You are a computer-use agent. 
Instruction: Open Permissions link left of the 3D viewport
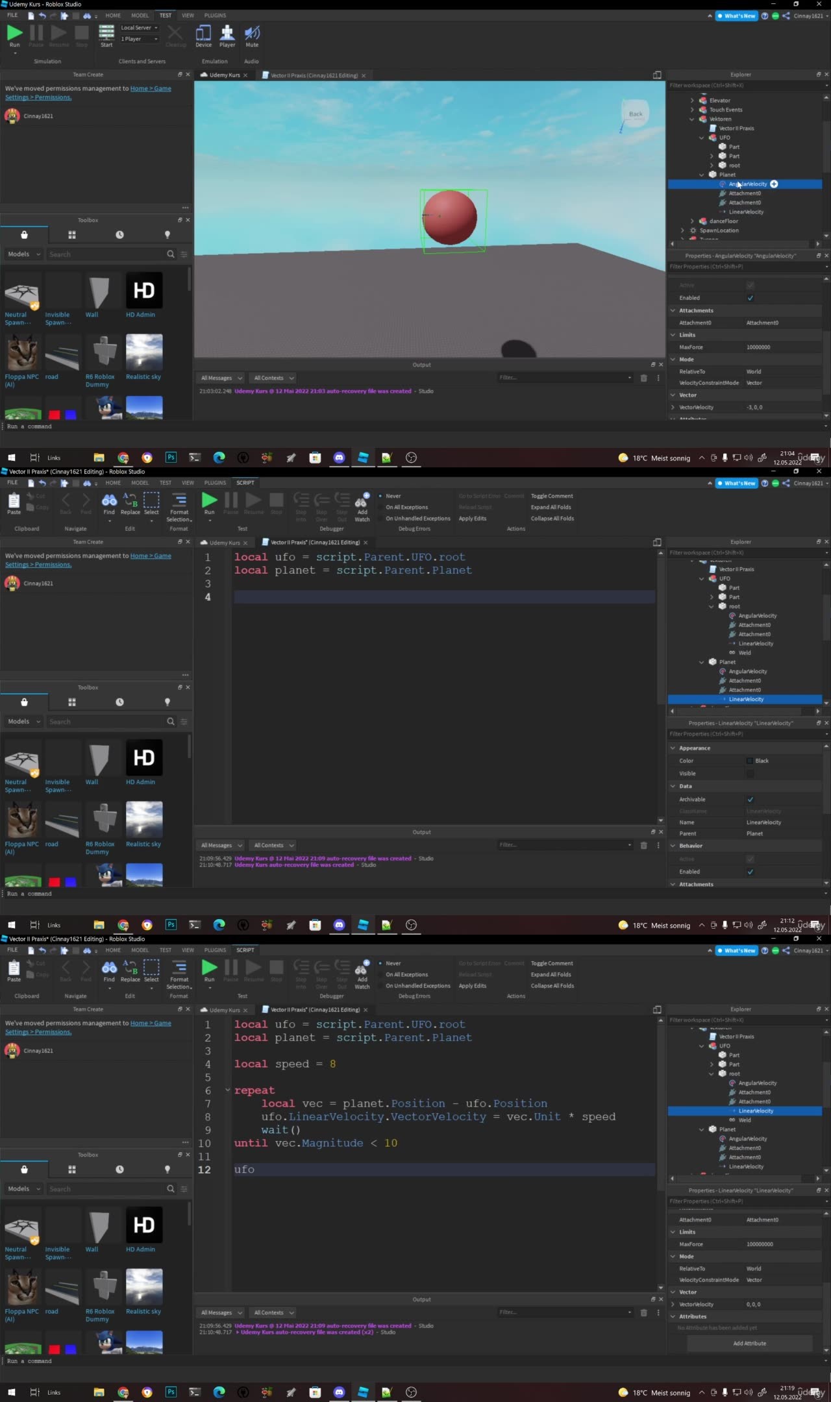pos(53,97)
